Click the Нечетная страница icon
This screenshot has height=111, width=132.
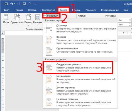[49, 102]
